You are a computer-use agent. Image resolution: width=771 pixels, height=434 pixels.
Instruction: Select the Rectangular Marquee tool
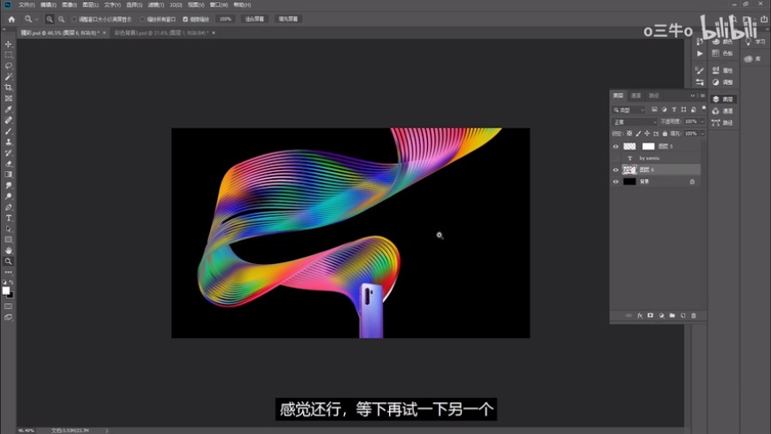point(8,55)
